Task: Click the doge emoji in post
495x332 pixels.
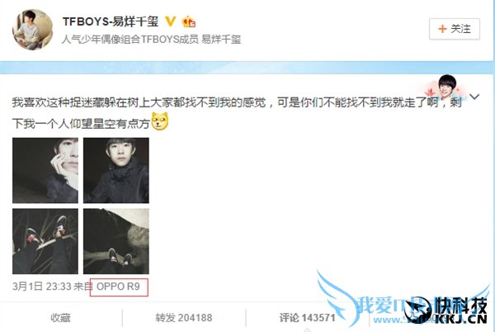Action: (x=160, y=121)
